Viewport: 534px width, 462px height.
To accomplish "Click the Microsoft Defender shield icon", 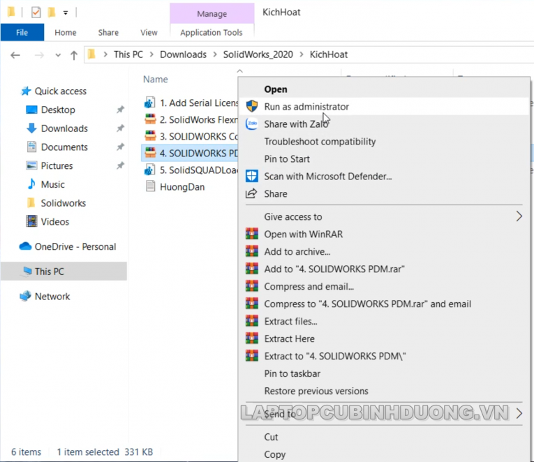I will tap(252, 176).
